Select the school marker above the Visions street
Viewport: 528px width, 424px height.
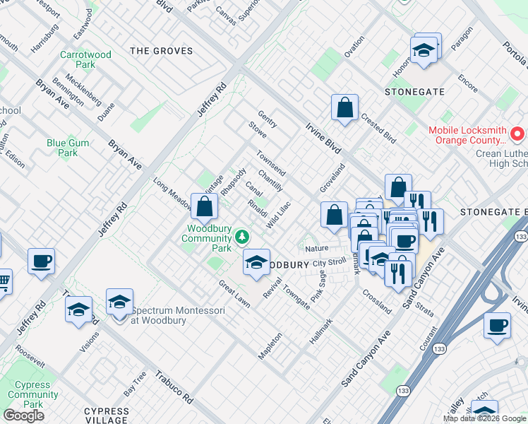[78, 310]
